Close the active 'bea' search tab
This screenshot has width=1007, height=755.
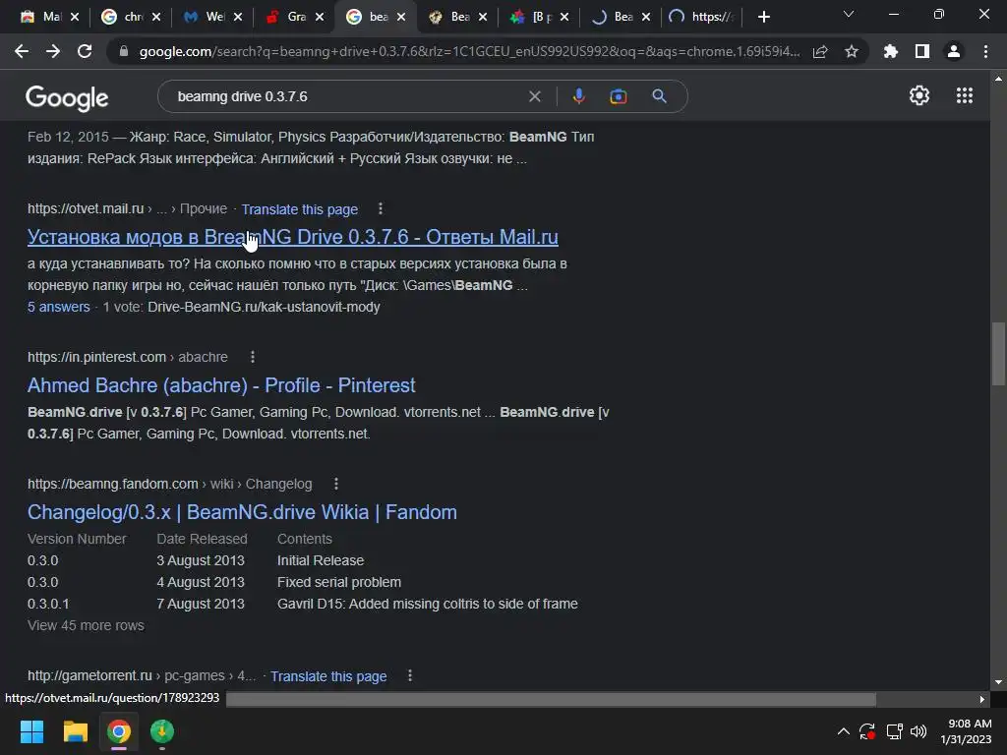[x=401, y=17]
